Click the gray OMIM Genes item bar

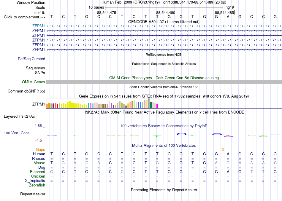point(164,82)
